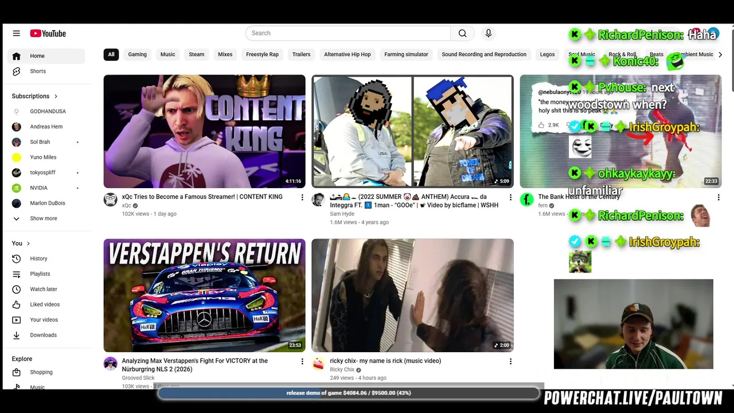This screenshot has width=734, height=413.
Task: Select the All filter chip
Action: tap(111, 54)
